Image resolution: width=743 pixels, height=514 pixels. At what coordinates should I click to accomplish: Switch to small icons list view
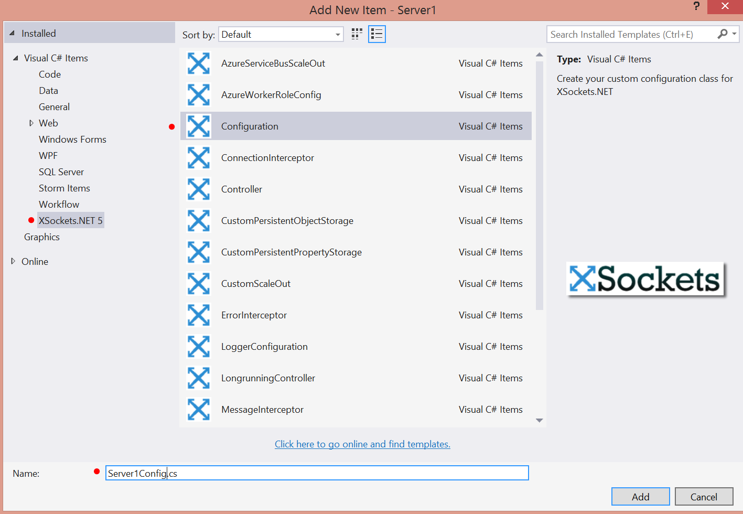coord(376,35)
